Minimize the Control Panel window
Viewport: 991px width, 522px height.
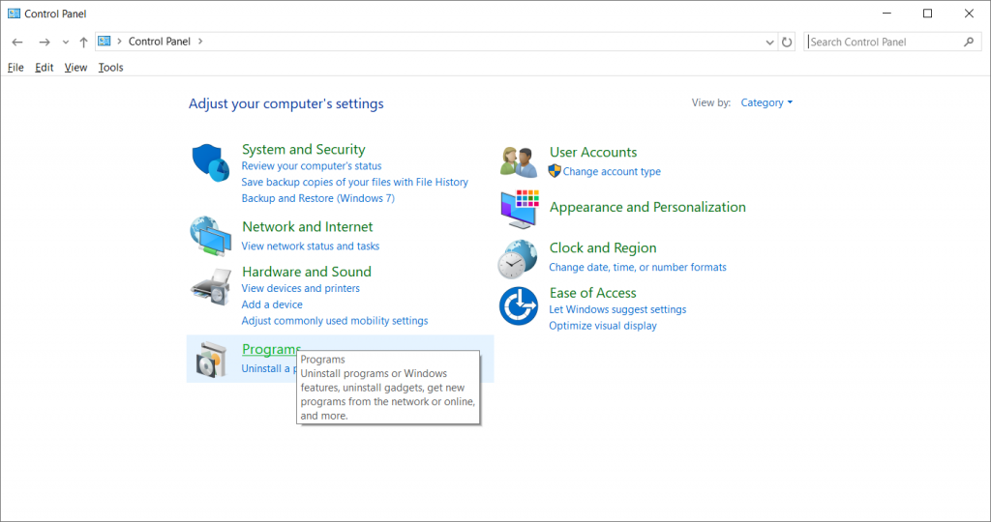coord(886,14)
